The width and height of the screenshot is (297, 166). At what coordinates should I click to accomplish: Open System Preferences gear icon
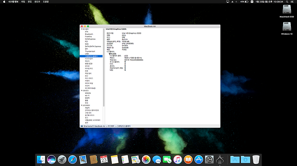pyautogui.click(x=209, y=159)
